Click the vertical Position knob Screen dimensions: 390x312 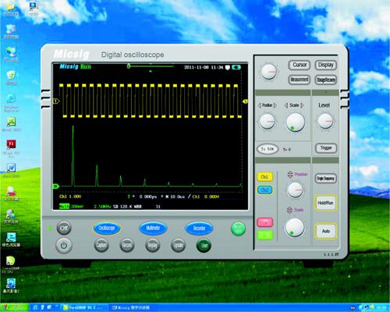tap(295, 190)
